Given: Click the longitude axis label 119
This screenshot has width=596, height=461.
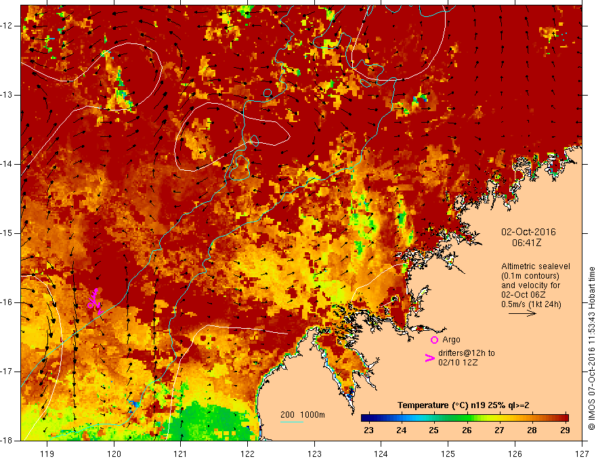Looking at the screenshot, I should tap(47, 454).
